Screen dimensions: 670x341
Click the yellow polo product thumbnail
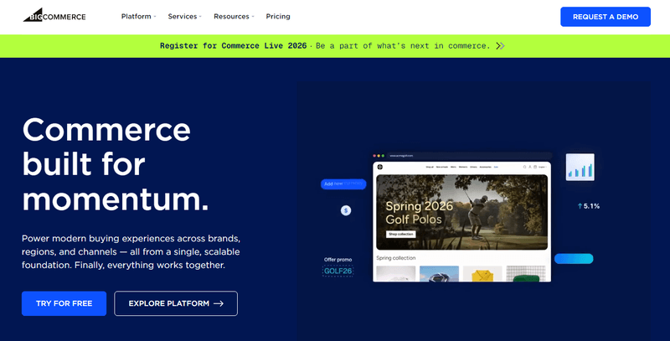coord(482,273)
